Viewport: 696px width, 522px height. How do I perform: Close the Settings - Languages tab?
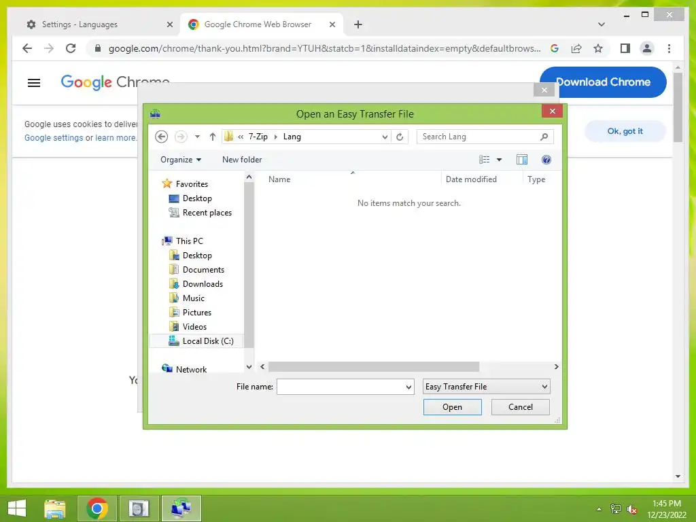coord(169,24)
